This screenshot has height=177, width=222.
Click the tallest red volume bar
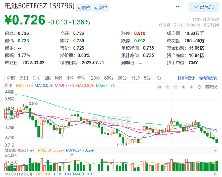tap(72, 162)
